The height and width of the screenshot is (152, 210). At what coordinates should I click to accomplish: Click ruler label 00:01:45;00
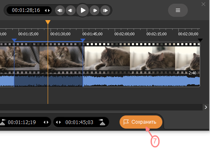(92, 34)
